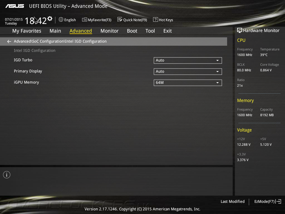Click the MyFavorite list icon
The width and height of the screenshot is (285, 214).
tap(85, 20)
